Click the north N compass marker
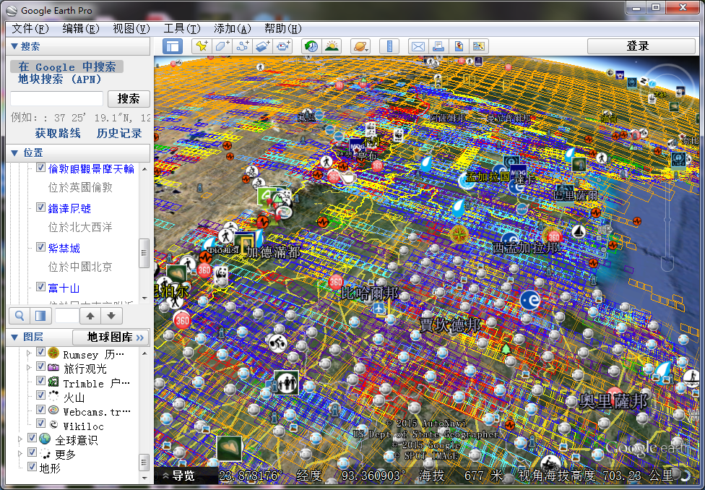Image resolution: width=705 pixels, height=490 pixels. pyautogui.click(x=644, y=82)
